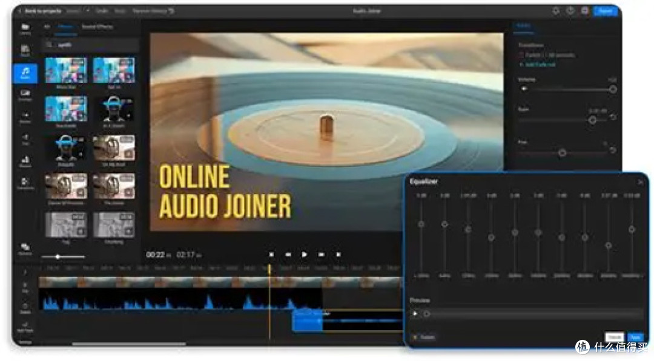Viewport: 654px width, 361px height.
Task: Select the blue audio waveform track
Action: (x=180, y=300)
